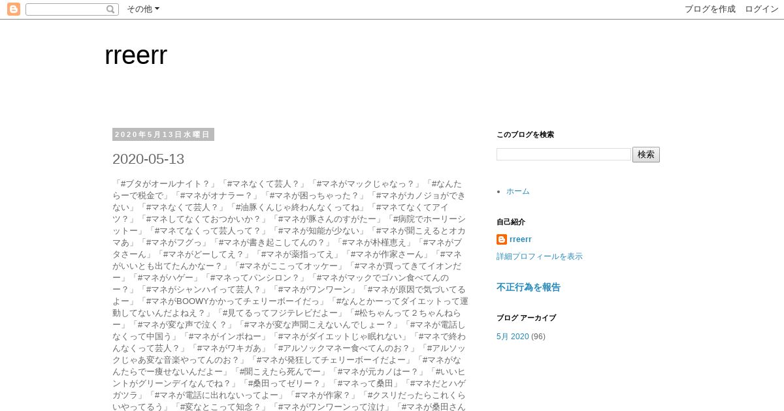Viewport: 784px width, 411px height.
Task: Go to the ホーム page link
Action: (518, 191)
